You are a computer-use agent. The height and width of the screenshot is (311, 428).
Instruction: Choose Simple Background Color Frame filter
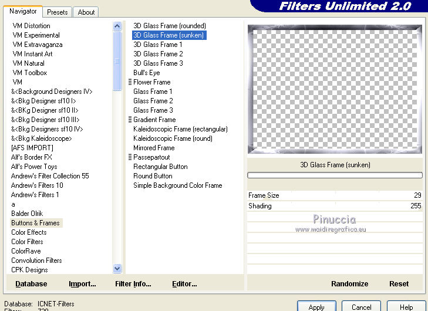pyautogui.click(x=178, y=185)
